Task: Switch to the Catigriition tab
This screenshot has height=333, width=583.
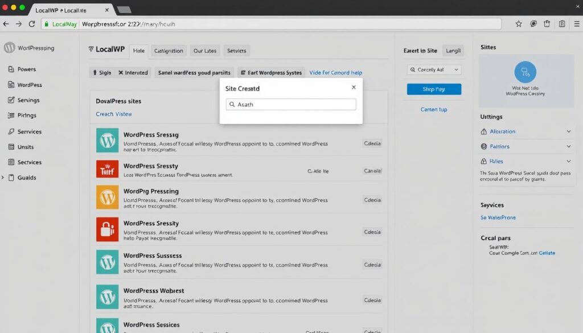Action: (x=169, y=51)
